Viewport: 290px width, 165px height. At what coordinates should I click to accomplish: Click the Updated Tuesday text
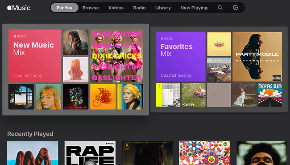176,75
